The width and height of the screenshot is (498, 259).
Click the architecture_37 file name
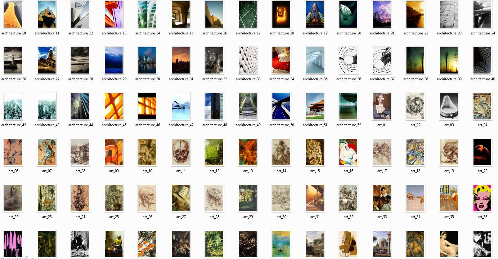click(x=382, y=79)
